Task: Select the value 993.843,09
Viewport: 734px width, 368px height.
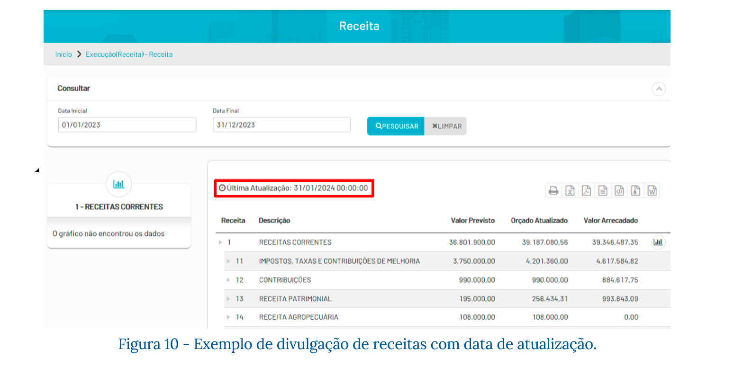Action: (620, 299)
